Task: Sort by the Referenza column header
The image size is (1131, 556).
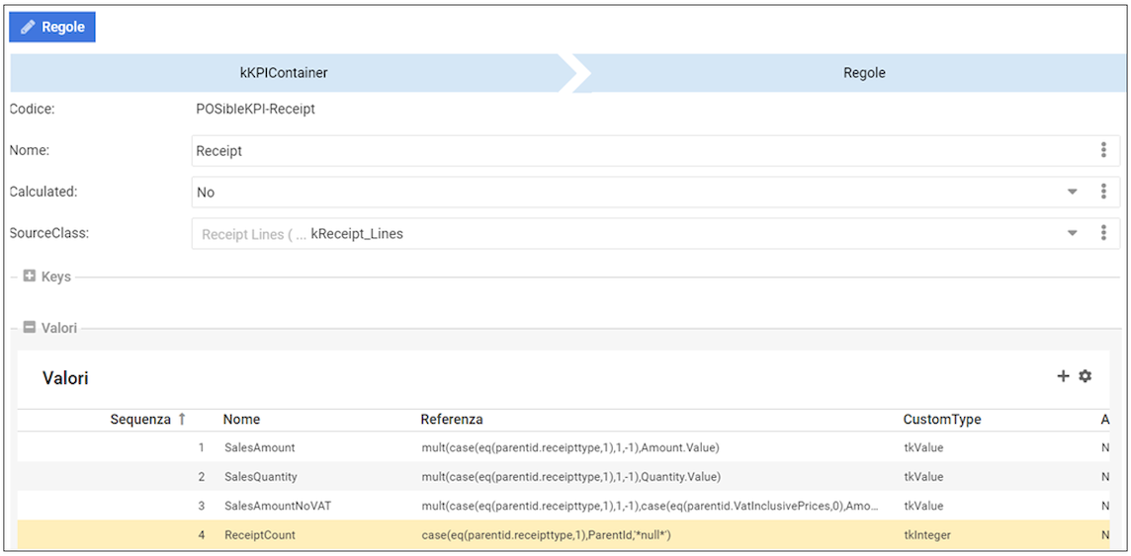Action: click(452, 419)
